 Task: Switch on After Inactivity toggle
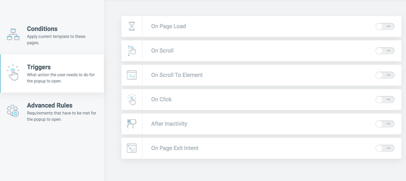[x=385, y=124]
